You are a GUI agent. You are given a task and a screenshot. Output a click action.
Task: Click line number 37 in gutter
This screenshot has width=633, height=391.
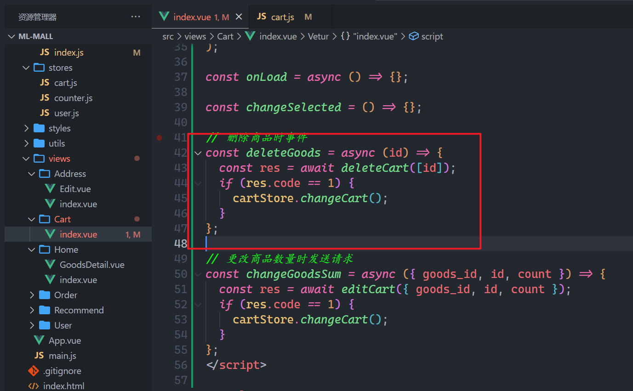click(x=181, y=77)
